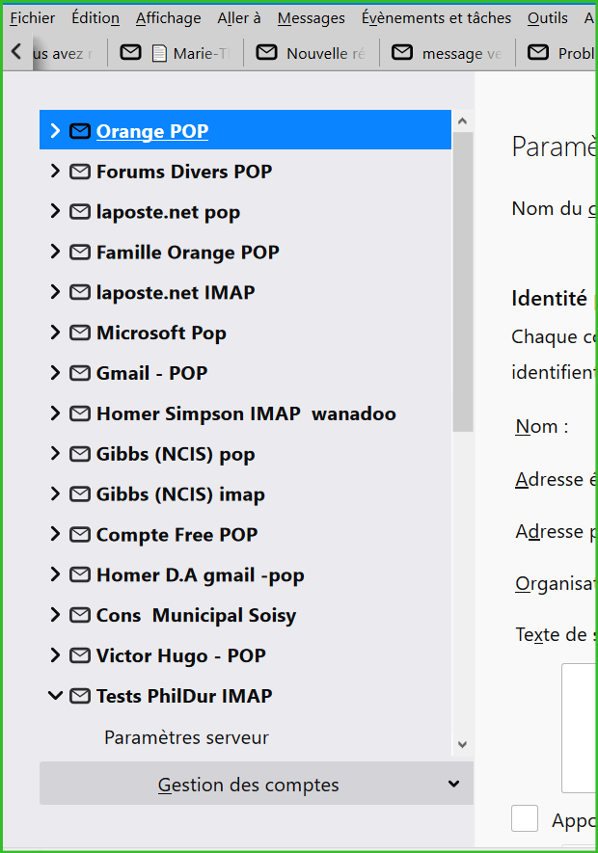598x853 pixels.
Task: Select the Cons Municipal Soisy account label
Action: pyautogui.click(x=196, y=615)
